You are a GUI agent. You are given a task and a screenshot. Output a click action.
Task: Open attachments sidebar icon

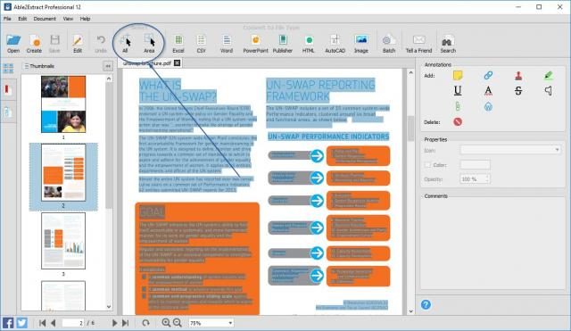pyautogui.click(x=7, y=112)
